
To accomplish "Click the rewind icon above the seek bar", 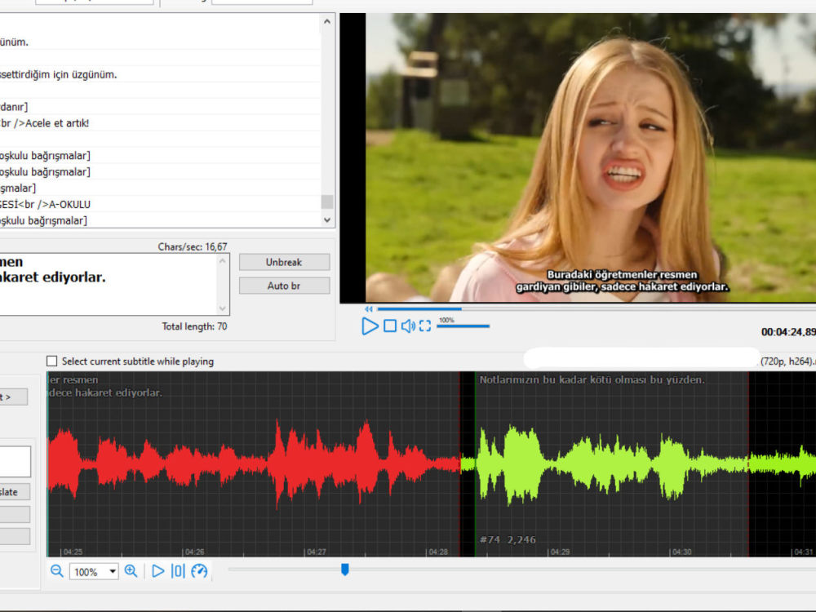I will [369, 309].
